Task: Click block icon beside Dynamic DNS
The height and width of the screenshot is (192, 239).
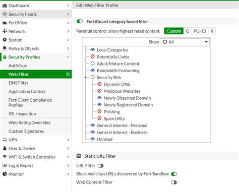Action: (99, 84)
